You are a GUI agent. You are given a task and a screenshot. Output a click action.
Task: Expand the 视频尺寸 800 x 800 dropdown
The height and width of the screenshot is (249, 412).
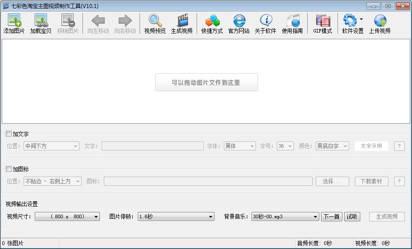point(67,216)
